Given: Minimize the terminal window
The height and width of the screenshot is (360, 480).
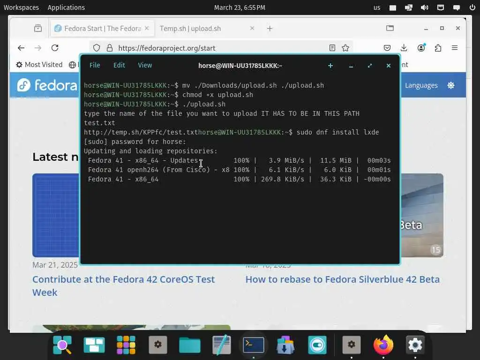Looking at the screenshot, I should point(351,66).
